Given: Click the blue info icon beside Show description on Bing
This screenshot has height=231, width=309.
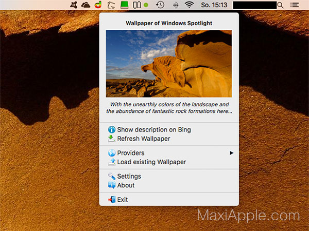Looking at the screenshot, I should 112,130.
